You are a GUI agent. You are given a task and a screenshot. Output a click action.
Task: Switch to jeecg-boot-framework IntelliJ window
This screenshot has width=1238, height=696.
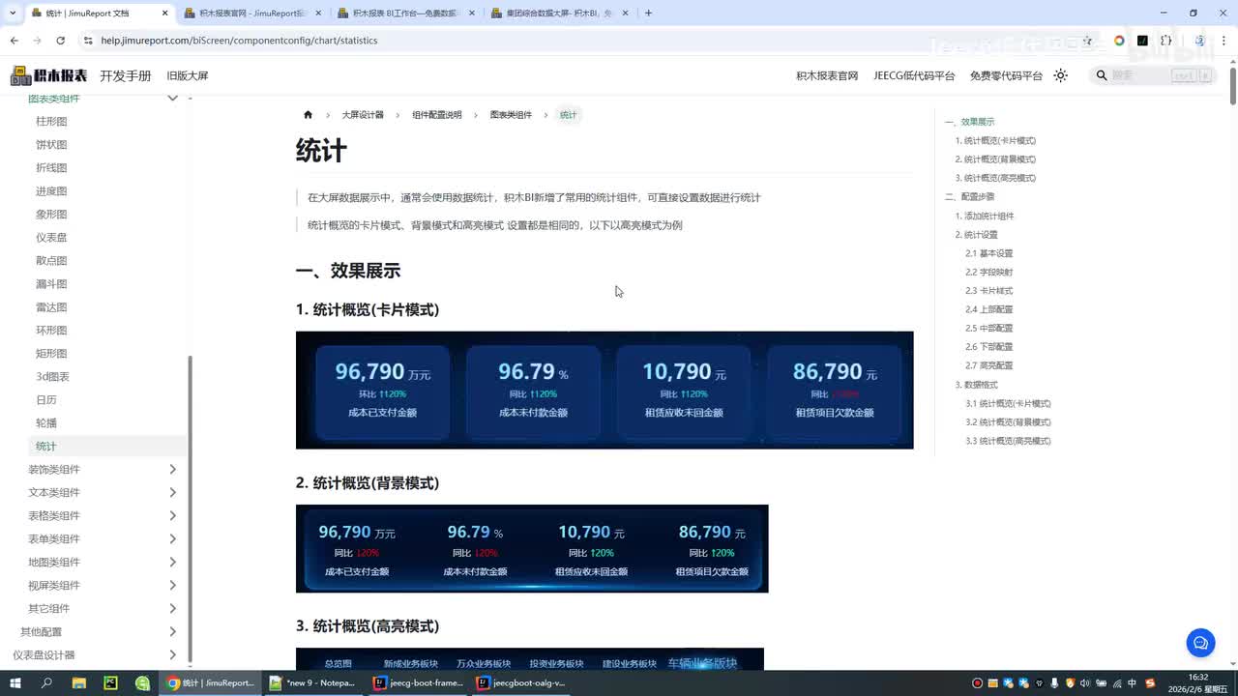coord(418,682)
